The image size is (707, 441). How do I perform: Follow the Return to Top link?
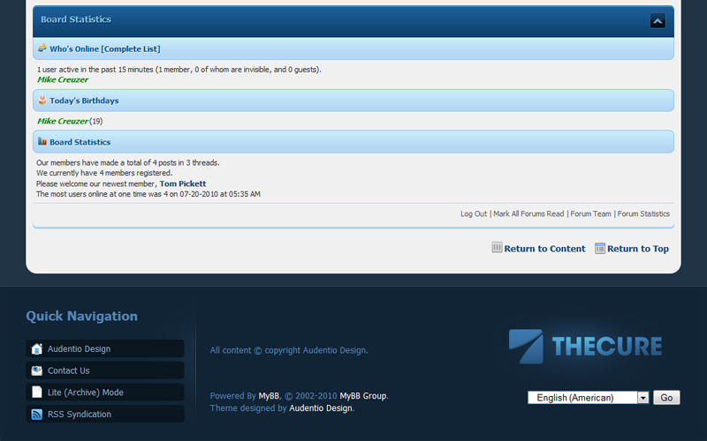pos(637,249)
